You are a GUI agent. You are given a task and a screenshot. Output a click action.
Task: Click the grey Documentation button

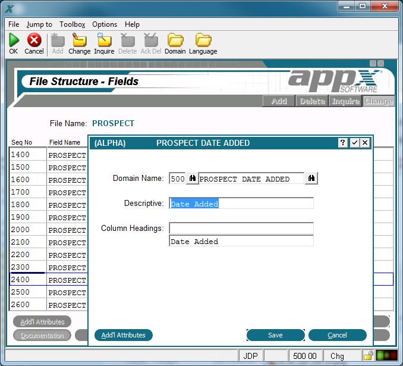[42, 336]
